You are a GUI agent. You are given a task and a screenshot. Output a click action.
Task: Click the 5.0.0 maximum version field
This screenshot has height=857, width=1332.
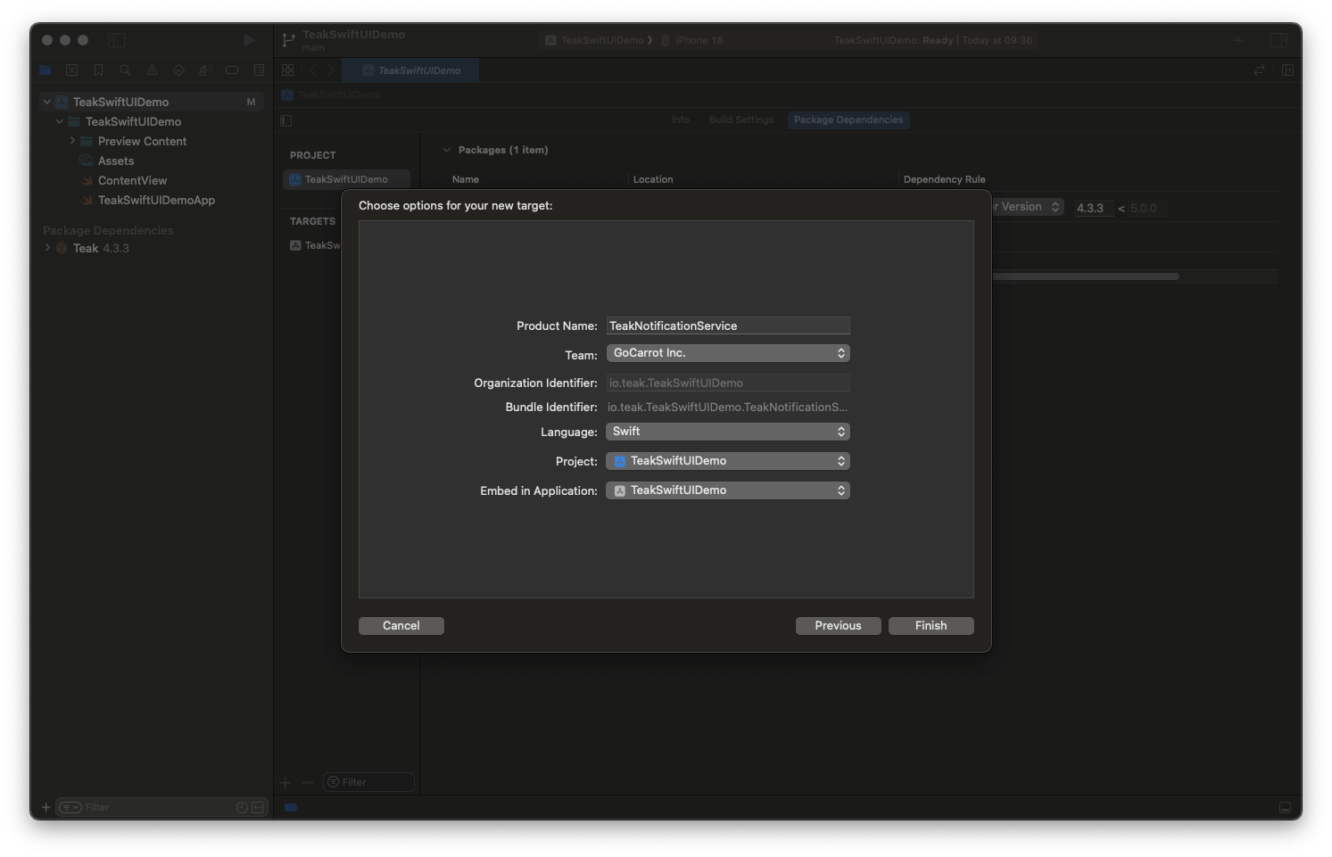tap(1148, 208)
